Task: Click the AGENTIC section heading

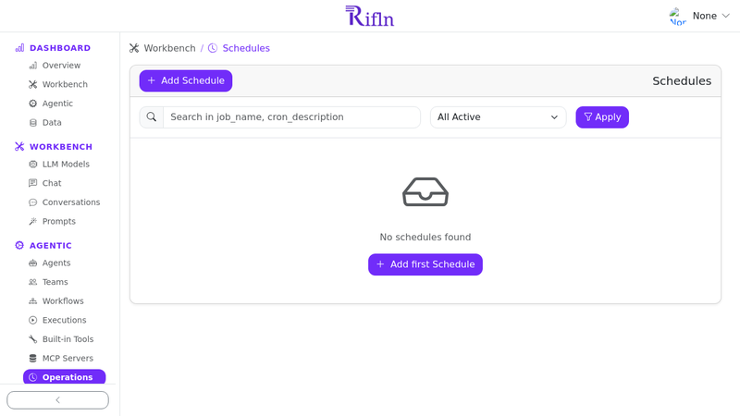Action: 51,246
